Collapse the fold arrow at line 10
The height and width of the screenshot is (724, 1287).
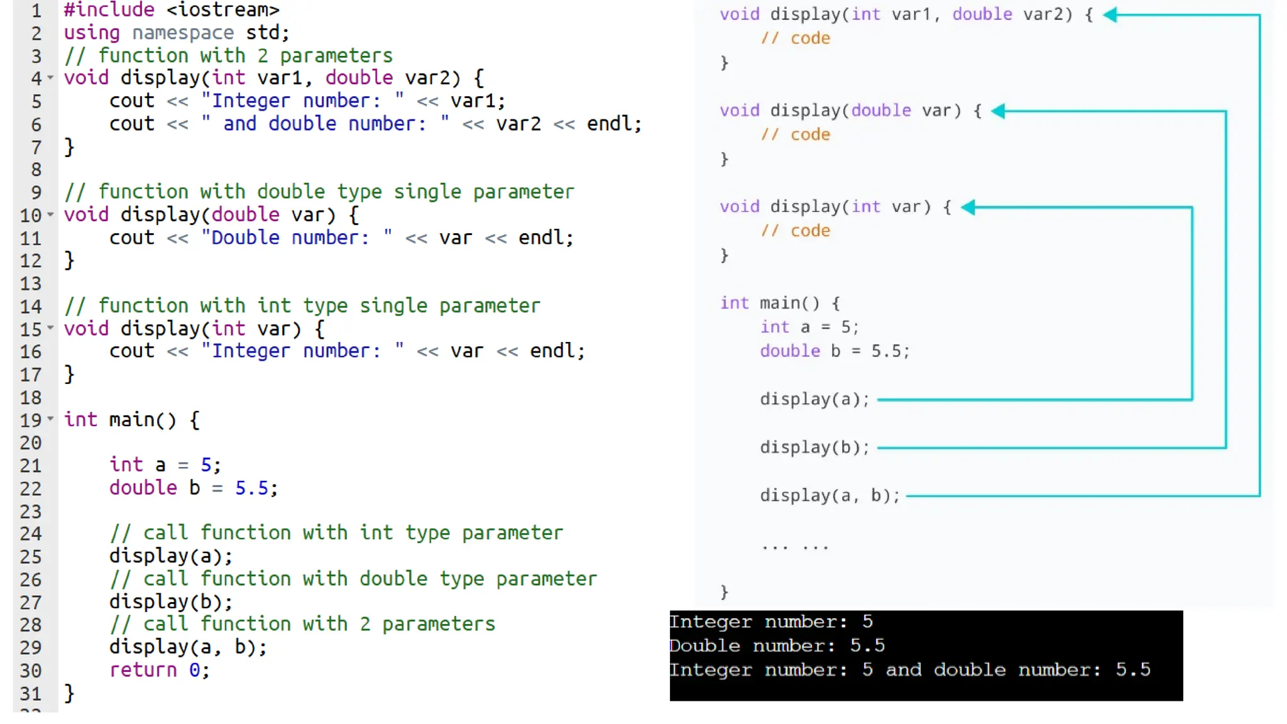pos(50,215)
